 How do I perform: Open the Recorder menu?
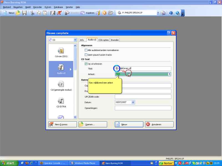point(37,7)
